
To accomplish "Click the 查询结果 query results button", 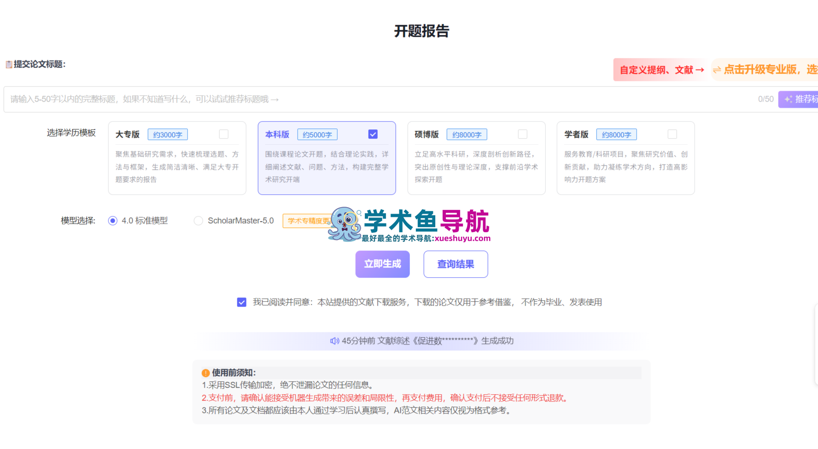I will coord(456,264).
